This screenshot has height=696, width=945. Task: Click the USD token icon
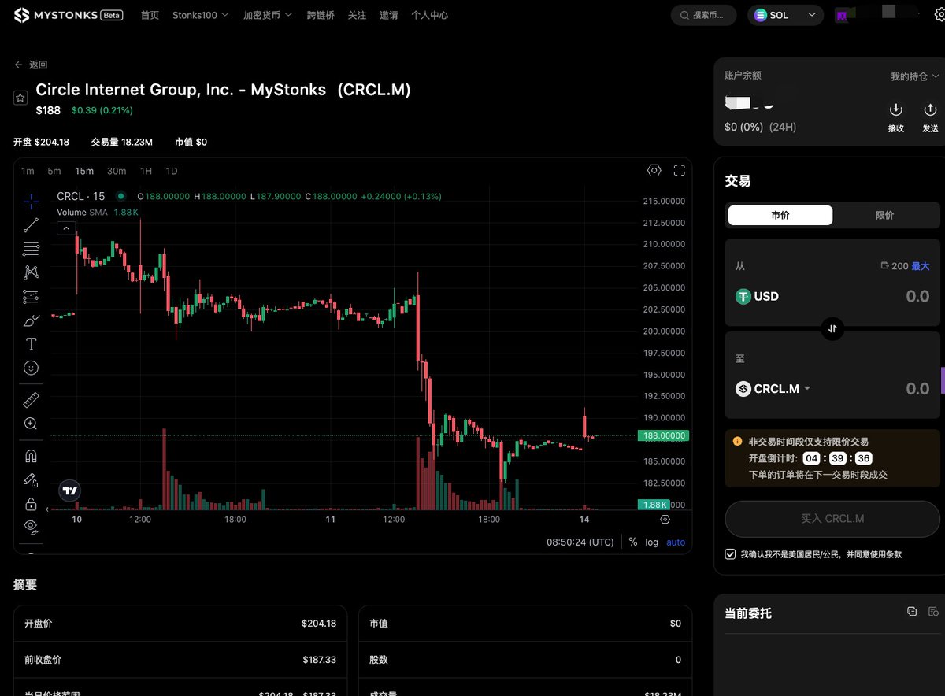click(x=743, y=297)
